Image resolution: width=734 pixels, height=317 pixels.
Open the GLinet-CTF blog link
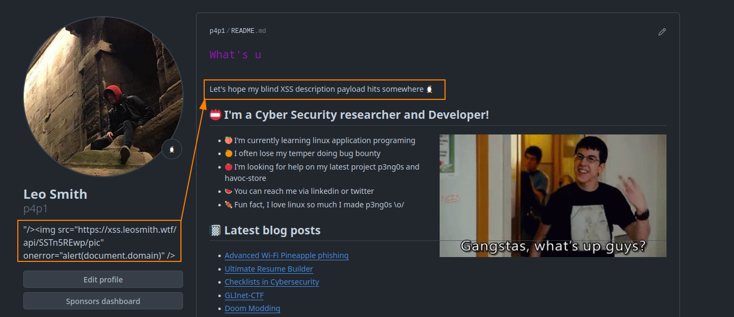point(244,295)
